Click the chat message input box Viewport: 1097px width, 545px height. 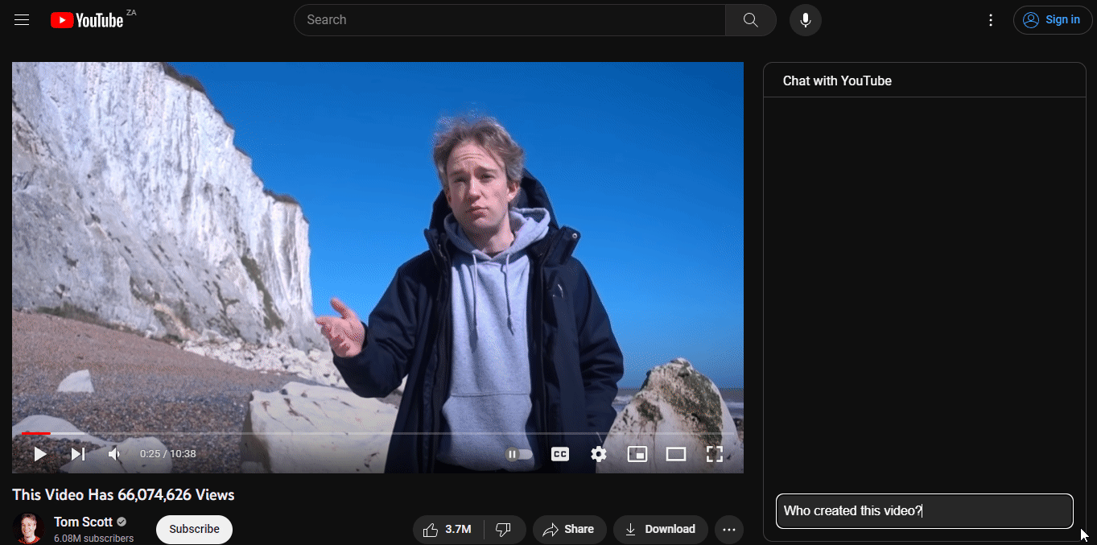924,510
